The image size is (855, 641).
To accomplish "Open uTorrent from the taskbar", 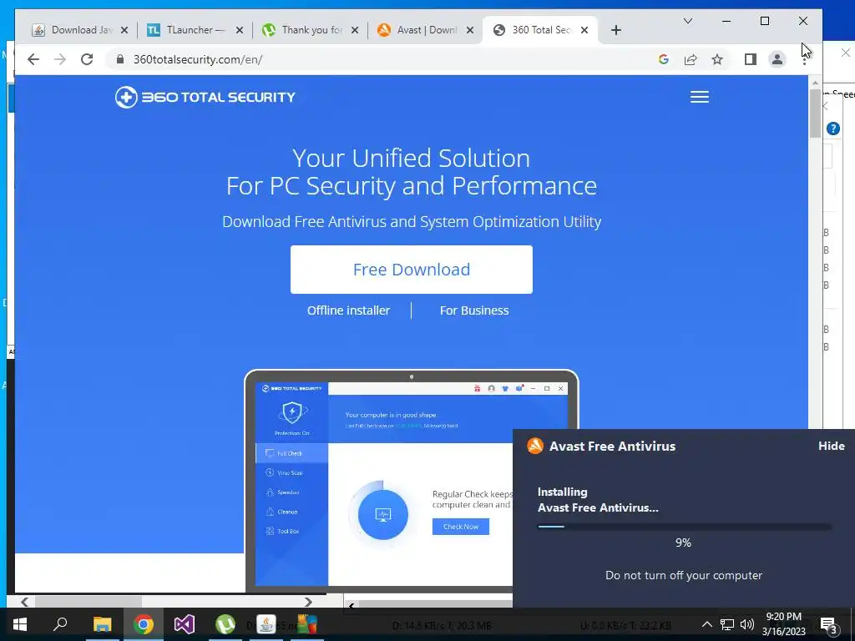I will coord(225,624).
